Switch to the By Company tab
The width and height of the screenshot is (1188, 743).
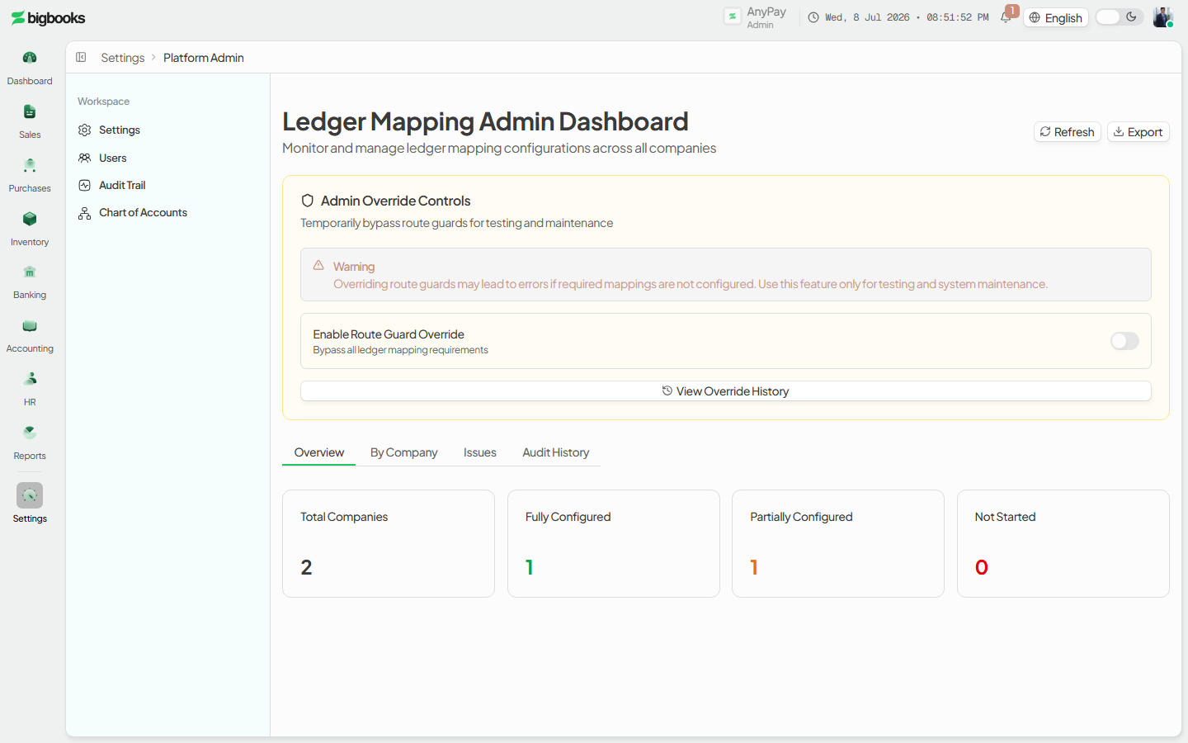(x=404, y=452)
